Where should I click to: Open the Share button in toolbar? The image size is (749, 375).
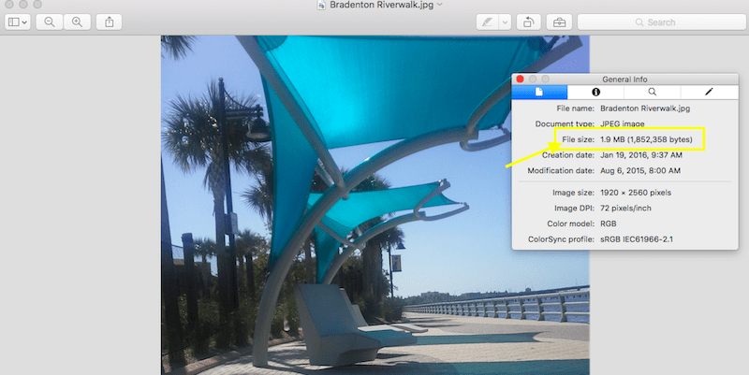coord(110,22)
